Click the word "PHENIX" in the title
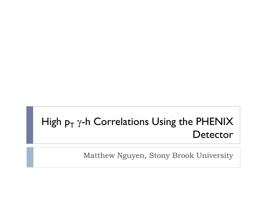This screenshot has height=200, width=267. click(x=215, y=122)
